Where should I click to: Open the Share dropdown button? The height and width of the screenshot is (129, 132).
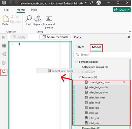tap(122, 10)
